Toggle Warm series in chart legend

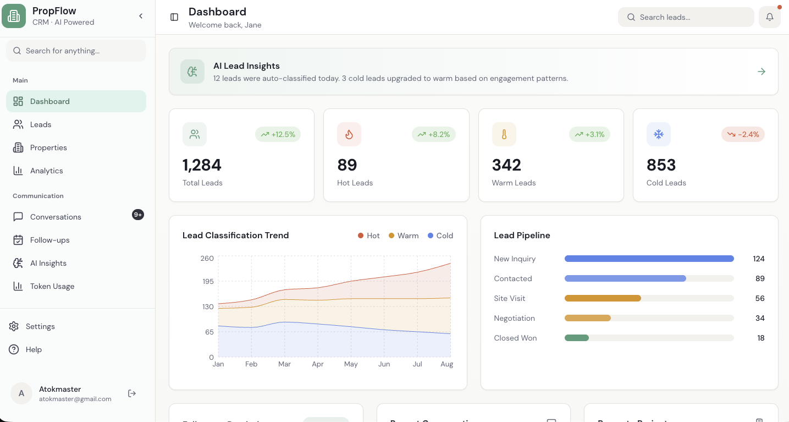coord(404,235)
